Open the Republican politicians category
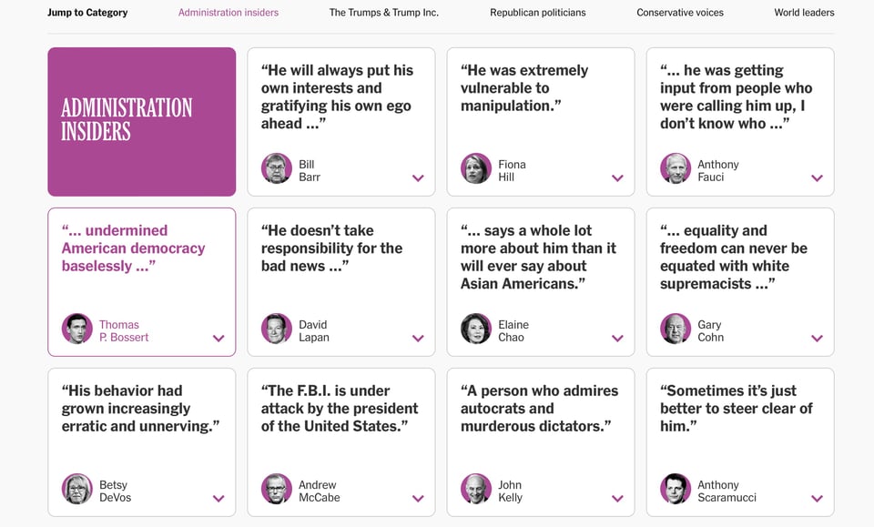874x527 pixels. coord(538,13)
